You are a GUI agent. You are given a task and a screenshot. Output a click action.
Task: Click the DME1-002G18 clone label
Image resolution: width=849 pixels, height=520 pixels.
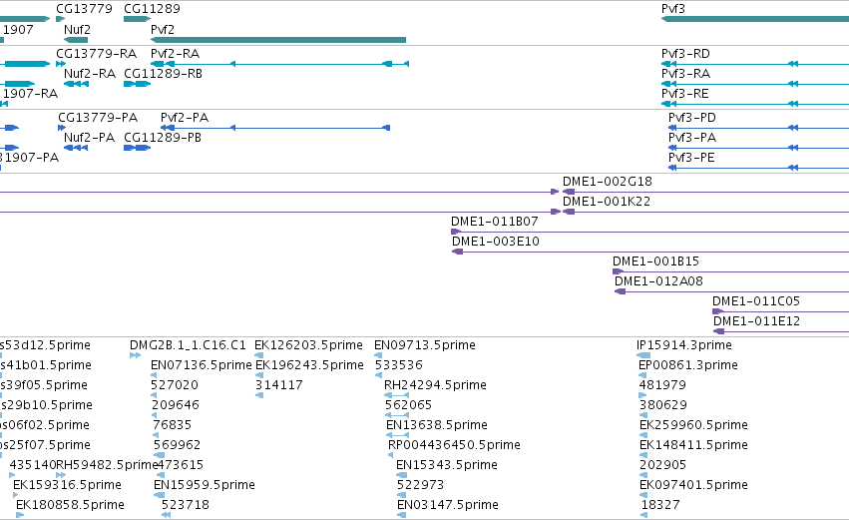tap(607, 182)
